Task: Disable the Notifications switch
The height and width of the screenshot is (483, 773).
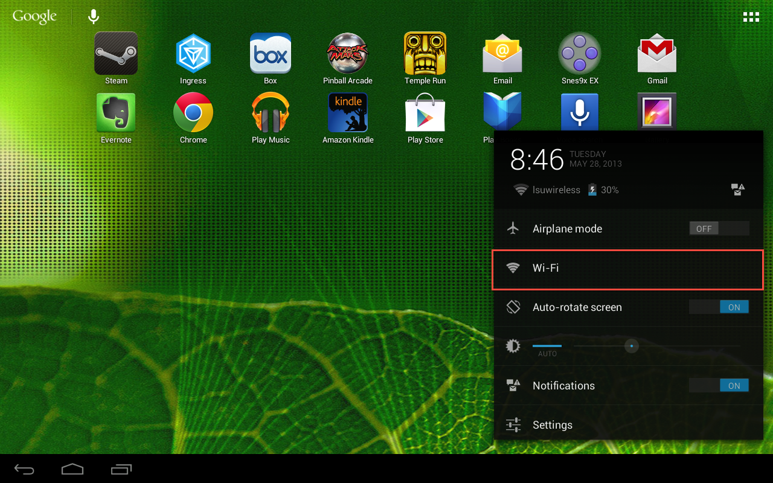Action: 719,386
